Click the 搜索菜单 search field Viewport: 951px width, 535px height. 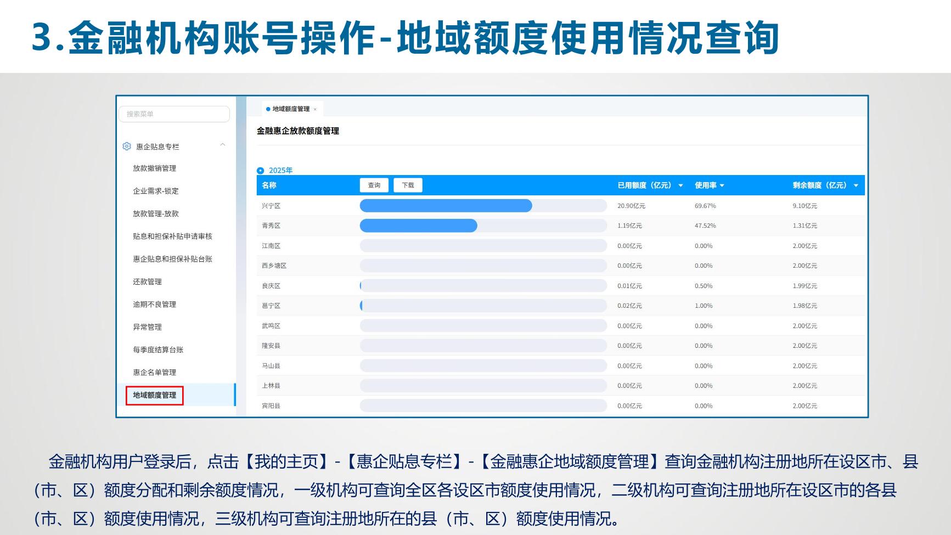[x=174, y=114]
